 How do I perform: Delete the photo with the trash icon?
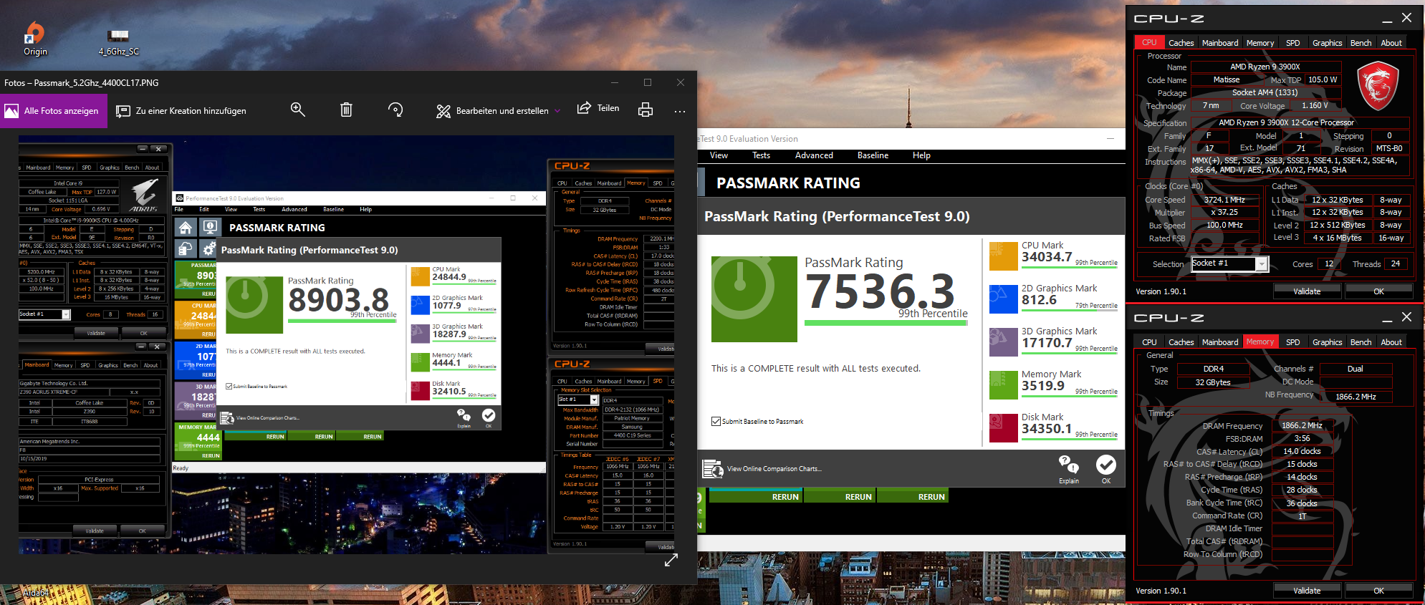tap(346, 110)
